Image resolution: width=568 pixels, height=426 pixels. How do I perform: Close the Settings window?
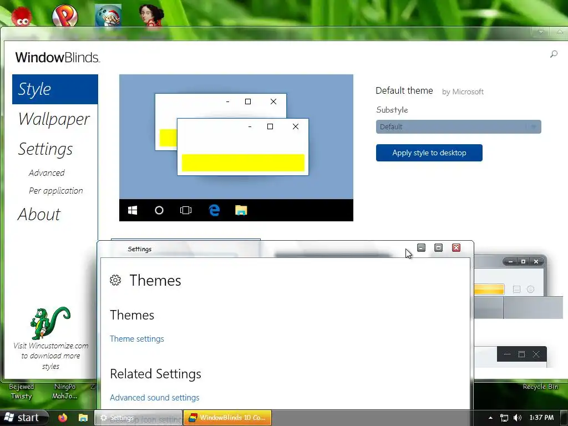[456, 248]
